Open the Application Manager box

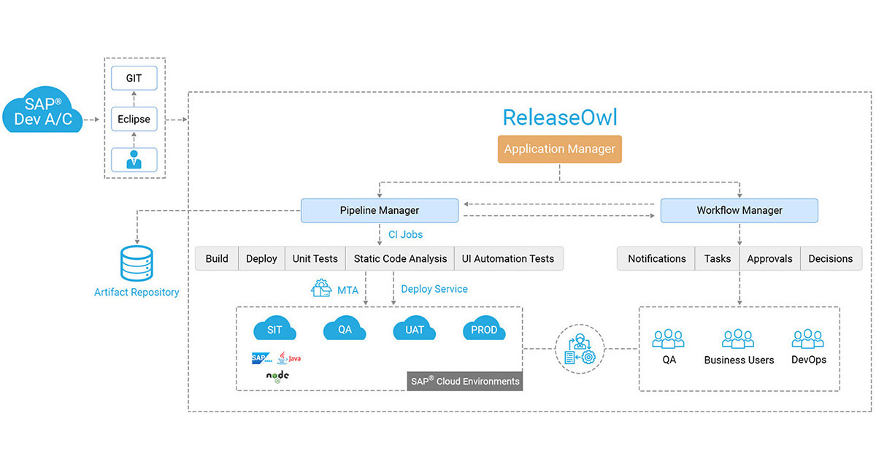[559, 149]
